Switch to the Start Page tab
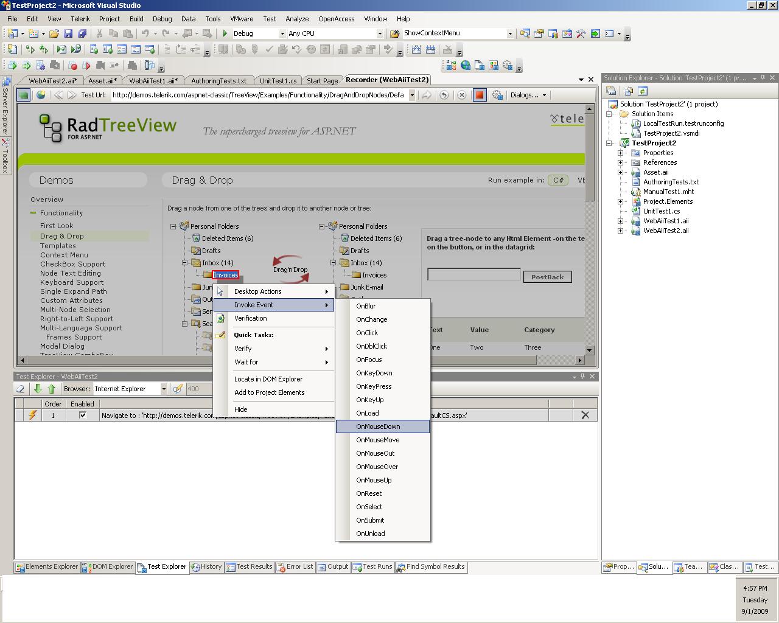This screenshot has height=623, width=779. point(322,80)
